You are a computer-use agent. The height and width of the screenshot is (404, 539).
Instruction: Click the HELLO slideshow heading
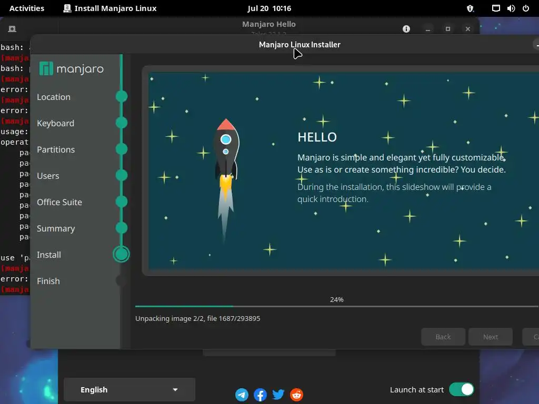point(317,137)
